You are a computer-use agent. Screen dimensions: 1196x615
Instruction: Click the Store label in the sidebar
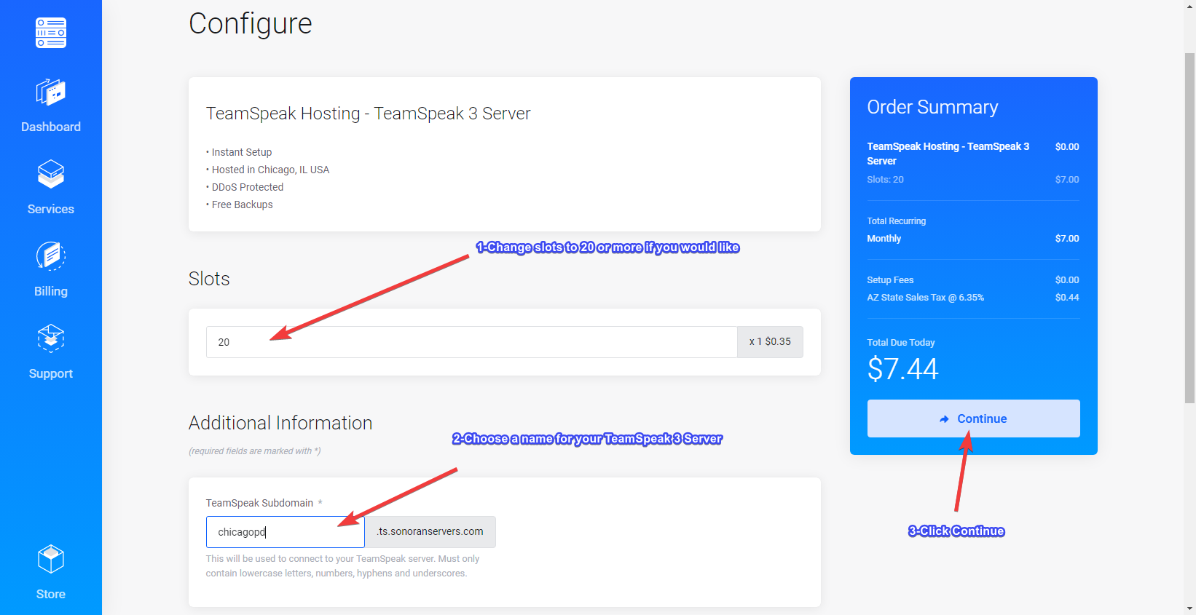click(x=51, y=594)
